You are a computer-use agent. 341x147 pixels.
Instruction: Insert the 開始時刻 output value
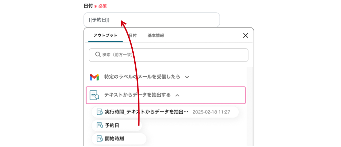tap(114, 139)
